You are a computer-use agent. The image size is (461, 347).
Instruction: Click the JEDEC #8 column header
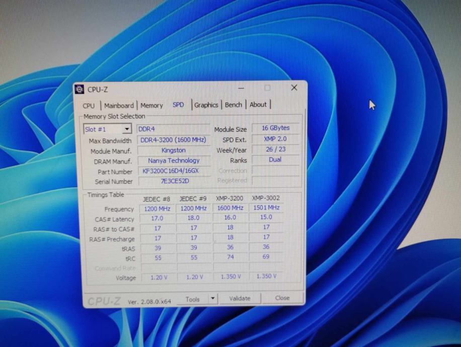tap(157, 199)
